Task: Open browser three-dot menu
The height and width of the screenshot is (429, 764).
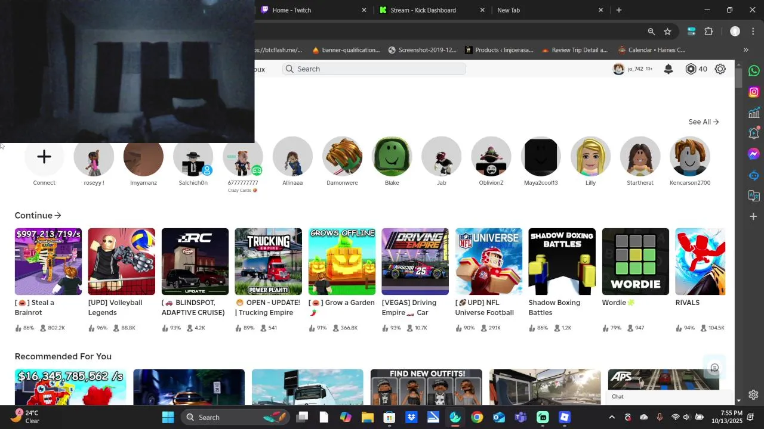Action: coord(753,32)
